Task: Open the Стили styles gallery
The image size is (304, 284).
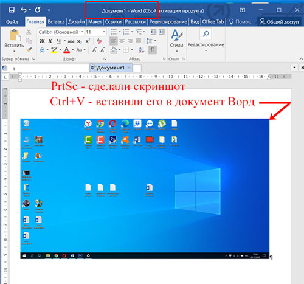Action: [176, 41]
